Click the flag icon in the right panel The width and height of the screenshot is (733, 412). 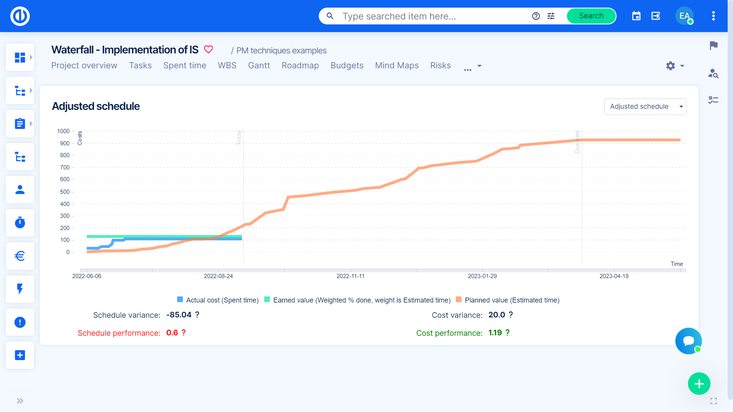tap(714, 45)
